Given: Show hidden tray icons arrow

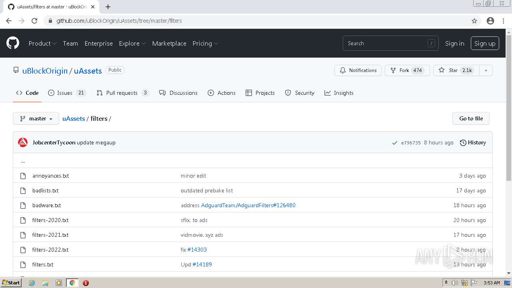Looking at the screenshot, I should coord(446,283).
